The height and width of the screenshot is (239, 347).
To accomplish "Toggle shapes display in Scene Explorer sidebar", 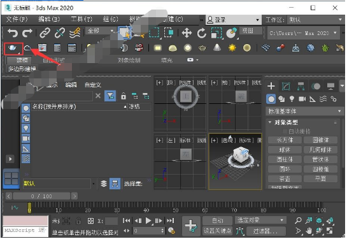I will click(26, 119).
